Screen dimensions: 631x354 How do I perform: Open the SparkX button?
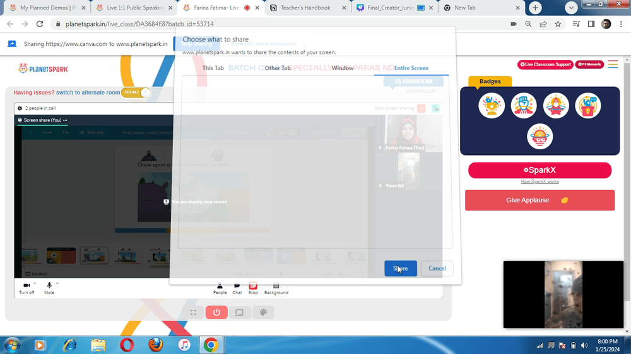tap(540, 170)
